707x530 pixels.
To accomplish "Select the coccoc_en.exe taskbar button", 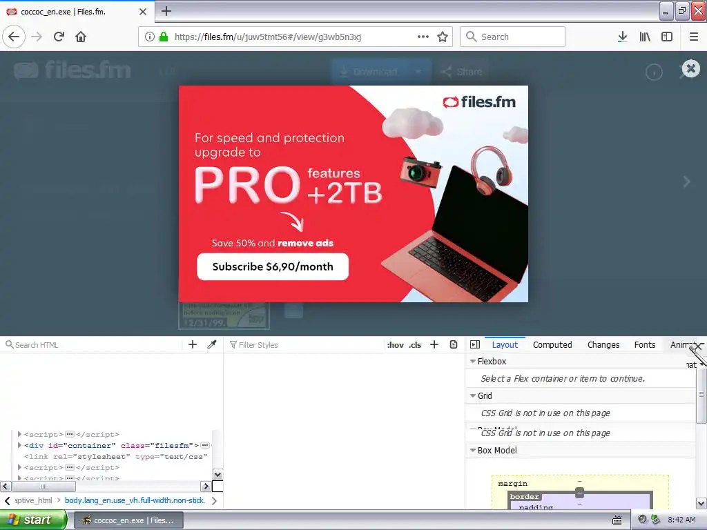I will coord(128,520).
